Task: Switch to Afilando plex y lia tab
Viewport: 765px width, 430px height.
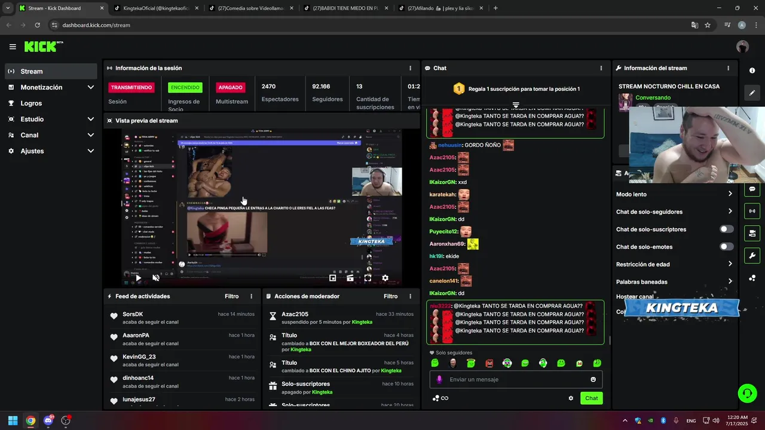Action: [x=440, y=8]
